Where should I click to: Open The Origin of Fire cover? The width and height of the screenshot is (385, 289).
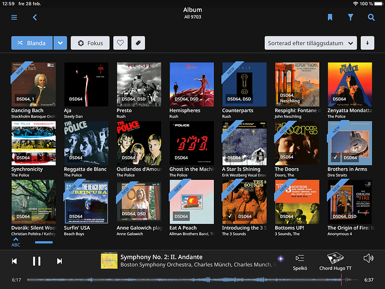350,202
